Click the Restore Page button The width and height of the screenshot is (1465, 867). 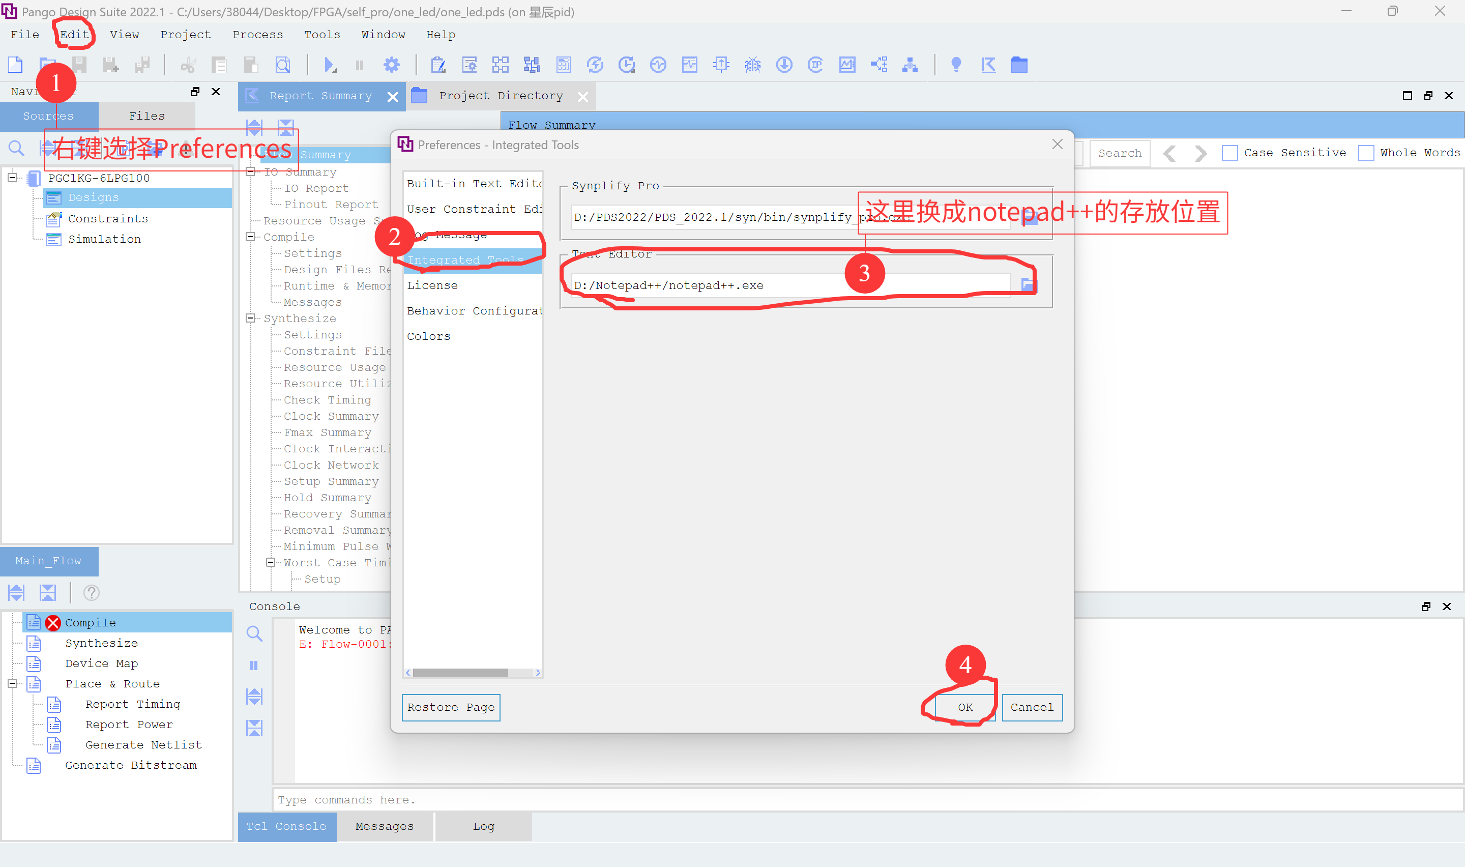450,707
